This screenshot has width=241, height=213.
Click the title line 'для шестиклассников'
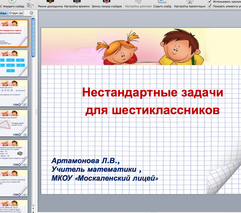(153, 110)
